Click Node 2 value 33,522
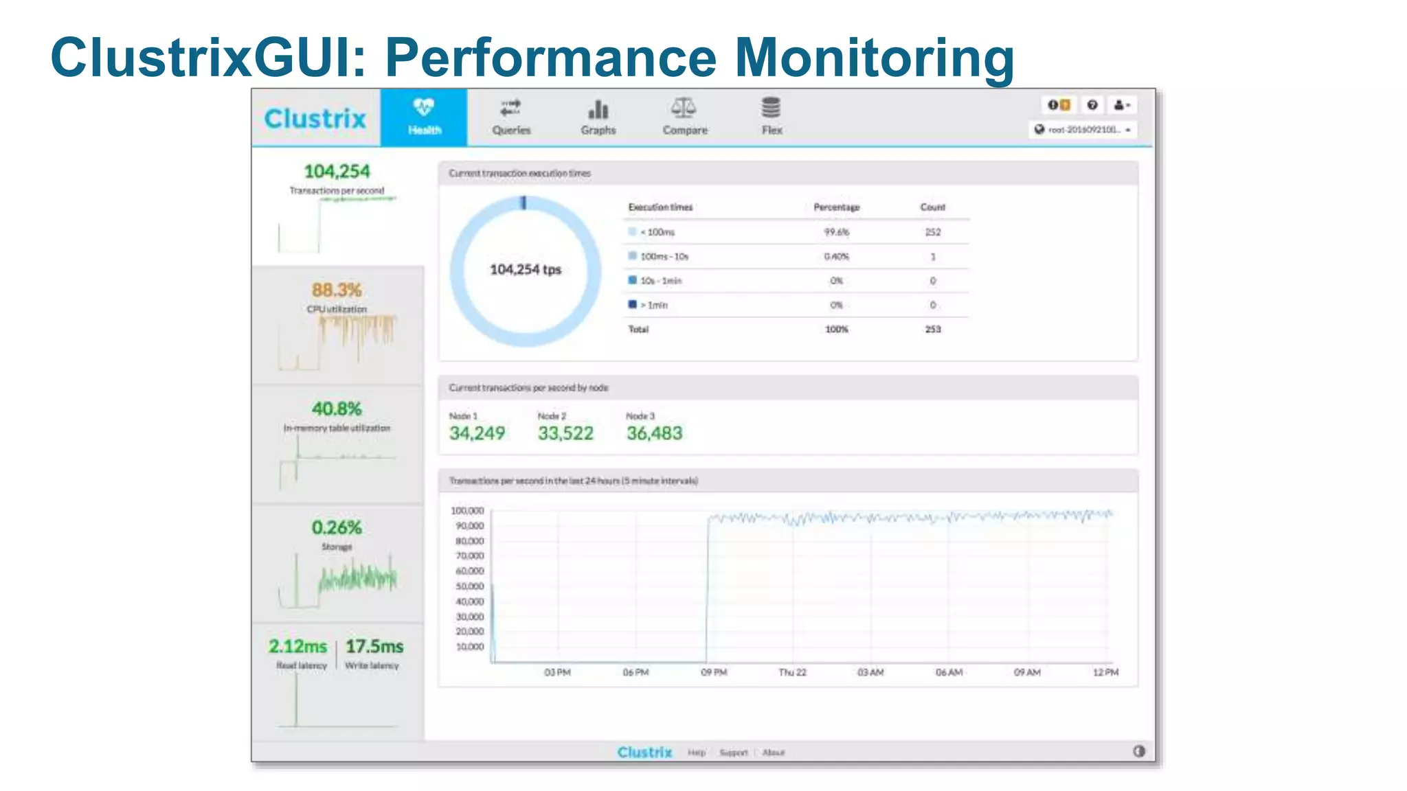The width and height of the screenshot is (1407, 791). (565, 433)
